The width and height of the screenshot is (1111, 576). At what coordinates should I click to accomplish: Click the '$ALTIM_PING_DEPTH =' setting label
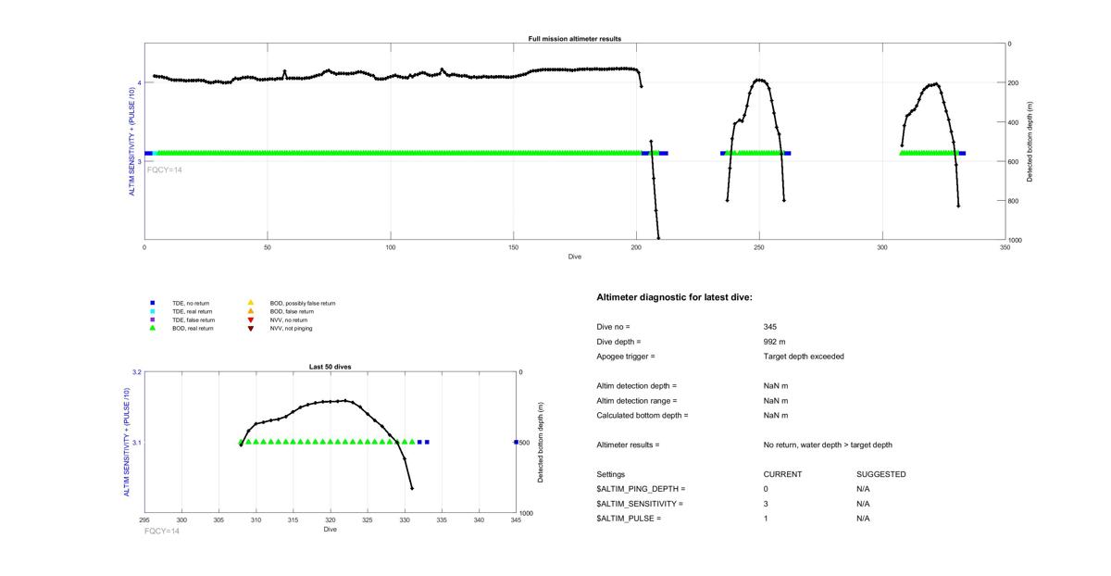pos(641,489)
